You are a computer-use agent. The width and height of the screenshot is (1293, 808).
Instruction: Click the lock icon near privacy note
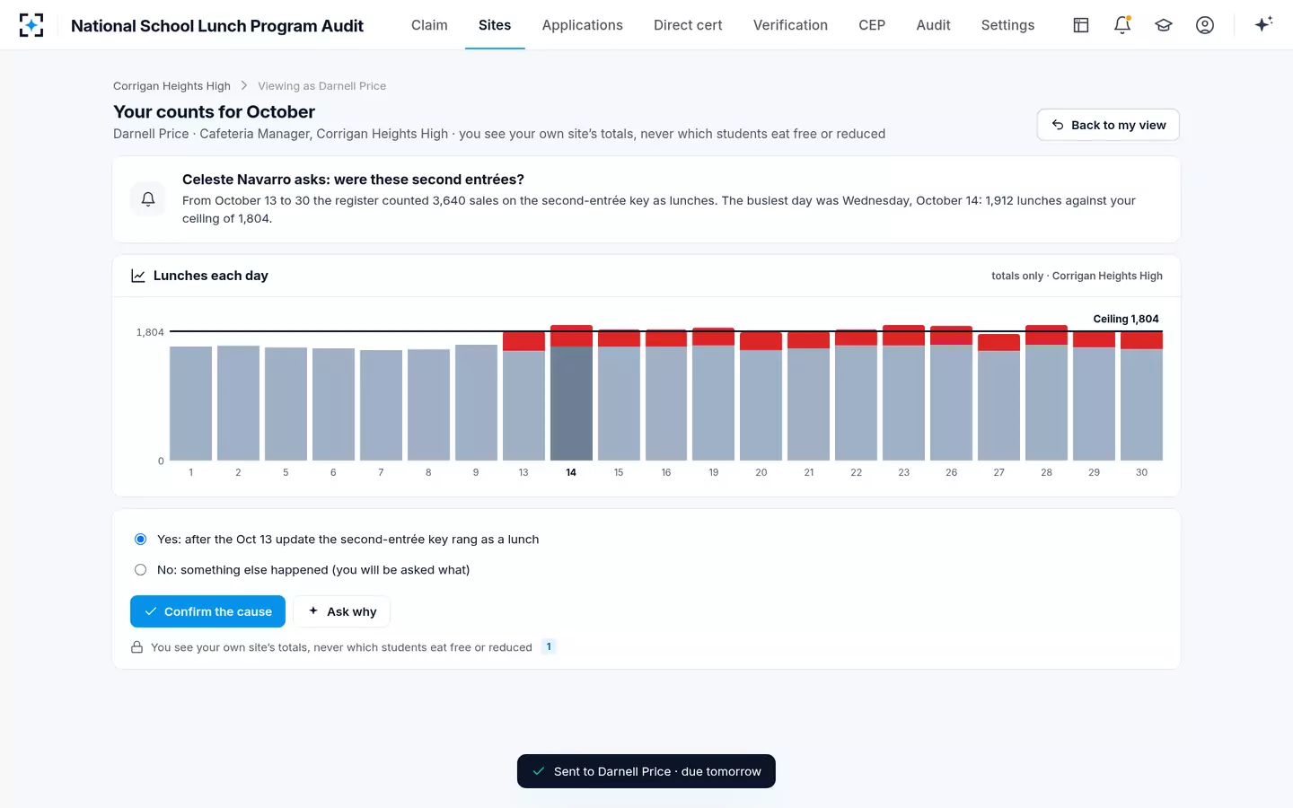[137, 647]
